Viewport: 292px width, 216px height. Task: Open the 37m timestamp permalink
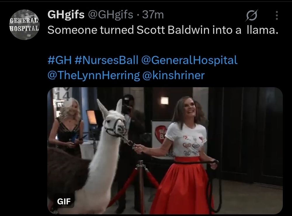(x=153, y=15)
